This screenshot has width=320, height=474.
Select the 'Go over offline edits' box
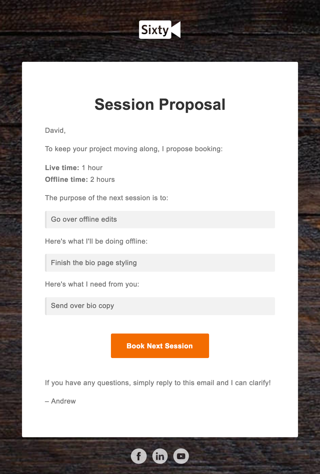pos(160,220)
